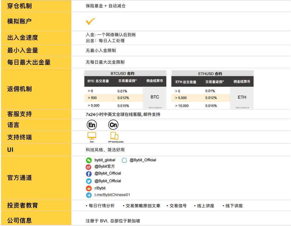Click the ETH 总交易量 column header
The width and height of the screenshot is (291, 226).
(186, 82)
